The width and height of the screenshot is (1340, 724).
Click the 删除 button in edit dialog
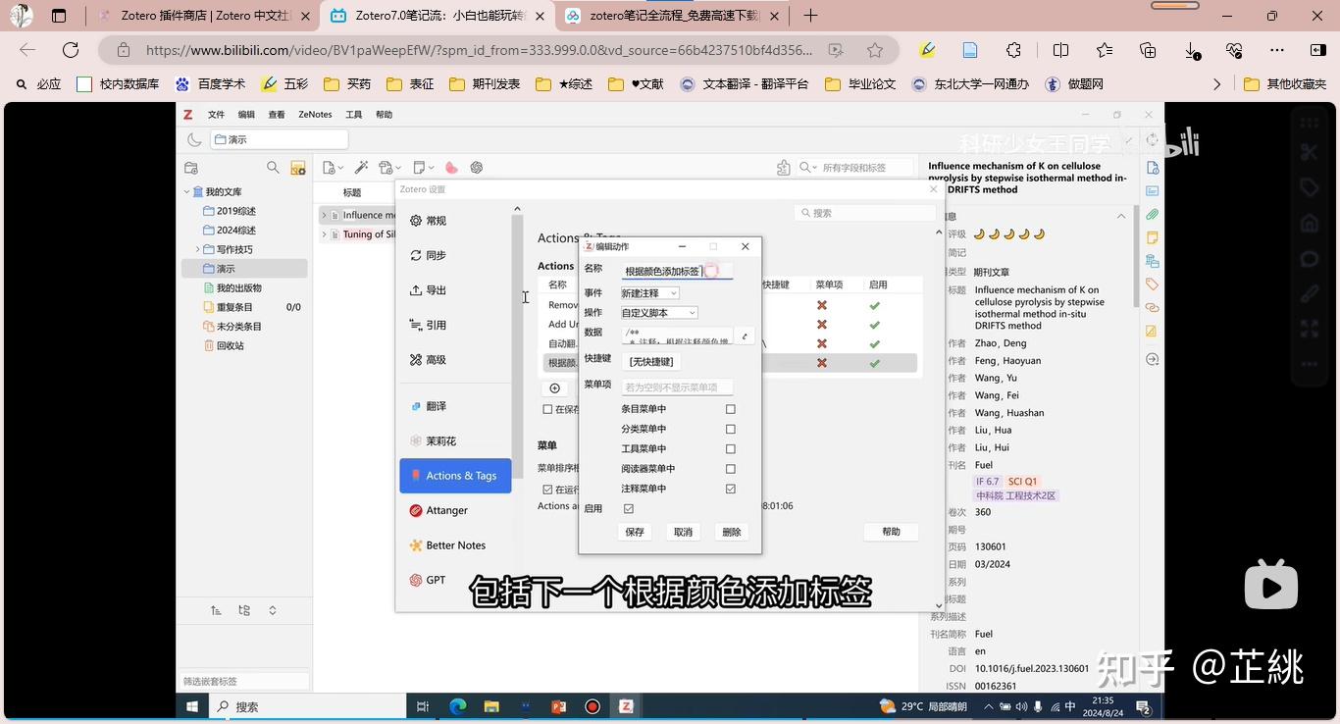pos(732,532)
